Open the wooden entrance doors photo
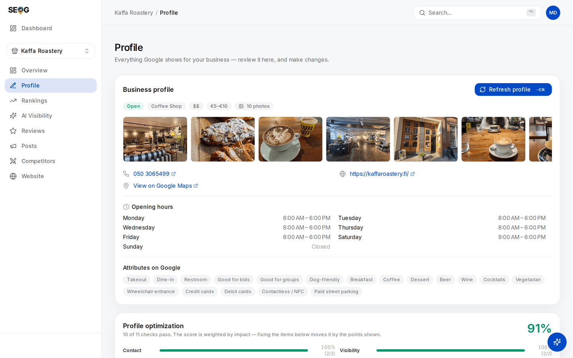 click(426, 139)
